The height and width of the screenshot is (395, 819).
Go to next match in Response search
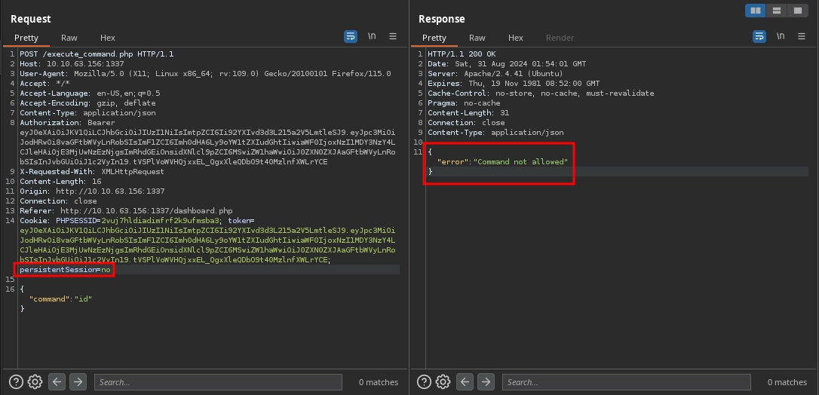486,382
